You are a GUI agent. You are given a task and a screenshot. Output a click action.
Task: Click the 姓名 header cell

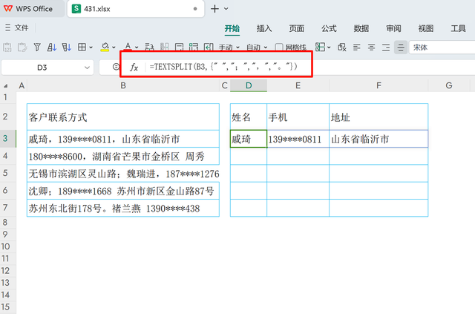pos(249,117)
